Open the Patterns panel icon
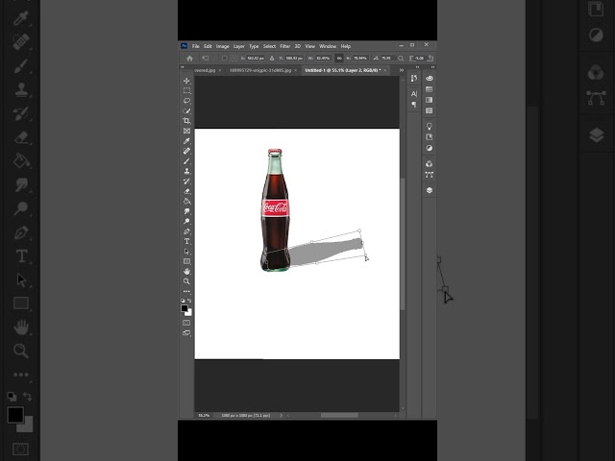Image resolution: width=615 pixels, height=461 pixels. [x=430, y=111]
